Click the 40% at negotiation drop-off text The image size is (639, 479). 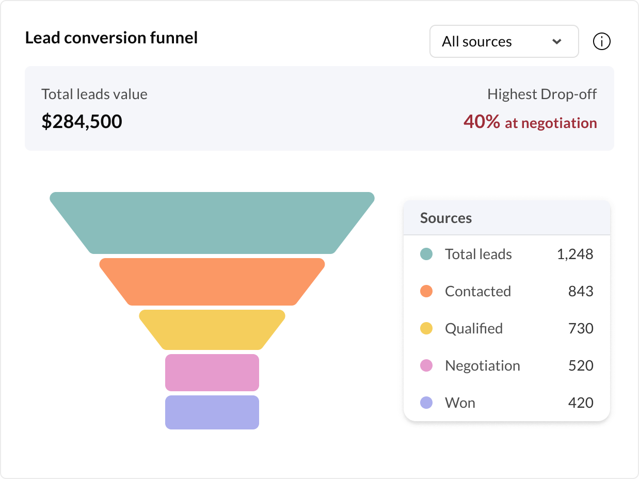click(x=530, y=122)
